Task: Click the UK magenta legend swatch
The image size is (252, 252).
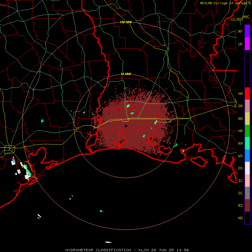Action: (247, 44)
